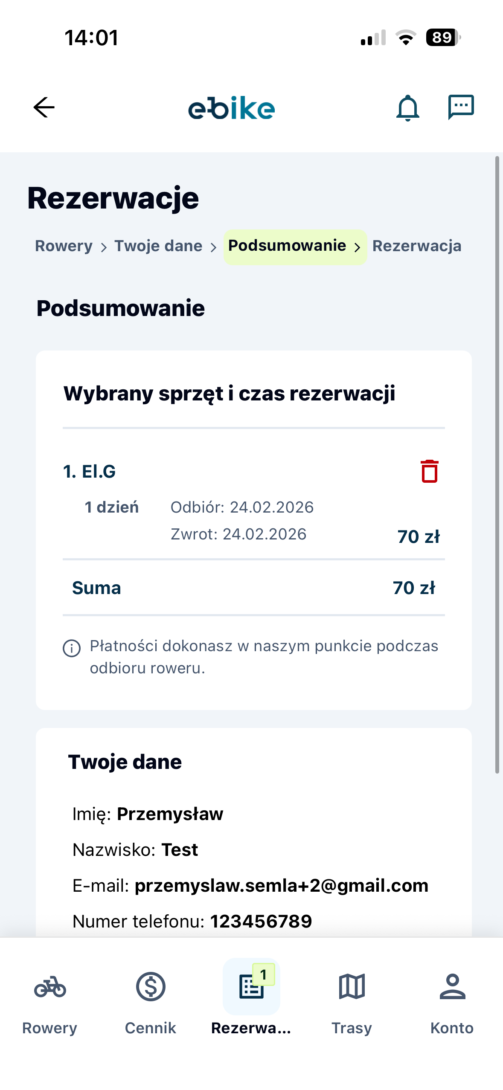Tap the email address przemyslaw.semla+2@gmail.com
The width and height of the screenshot is (503, 1090).
(x=282, y=886)
